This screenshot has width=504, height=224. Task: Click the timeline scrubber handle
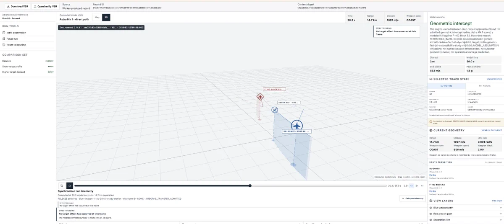coord(250,185)
